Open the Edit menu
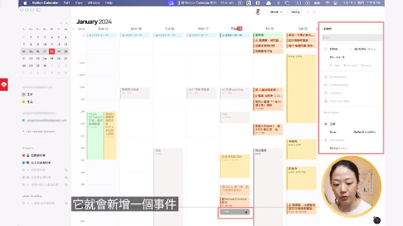The height and width of the screenshot is (226, 403). click(x=67, y=3)
